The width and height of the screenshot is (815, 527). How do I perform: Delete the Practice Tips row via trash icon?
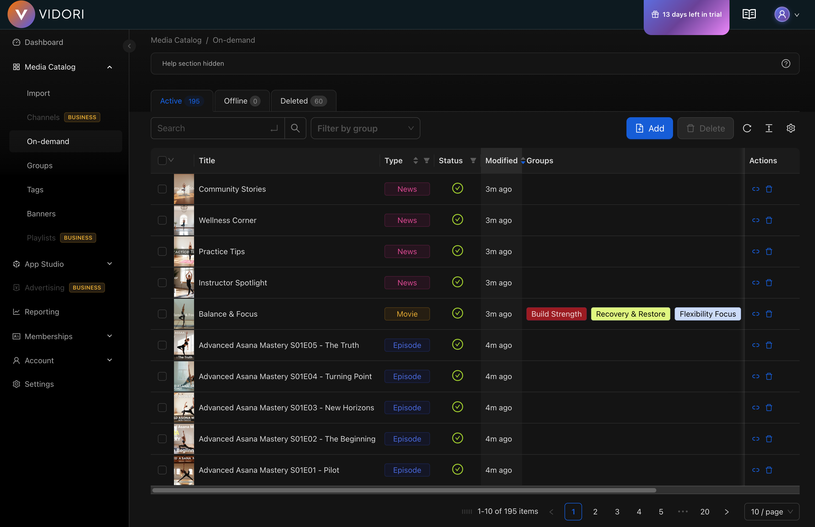[769, 251]
